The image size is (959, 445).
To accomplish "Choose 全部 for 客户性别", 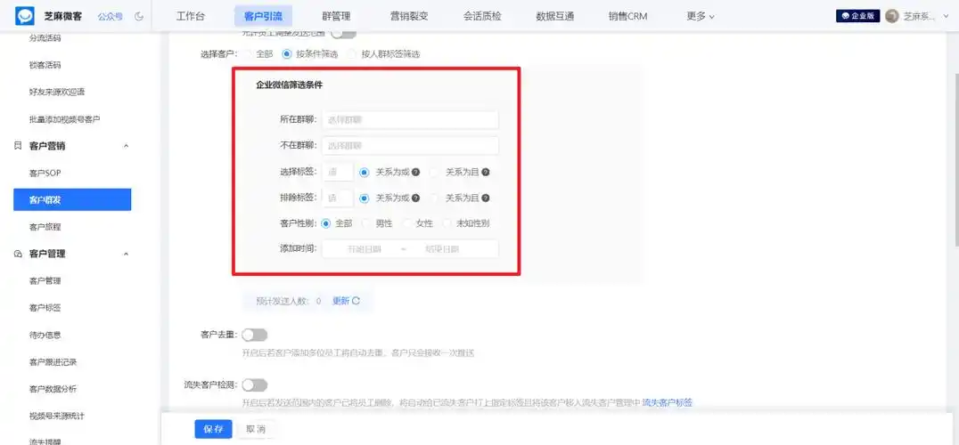I will [x=326, y=223].
